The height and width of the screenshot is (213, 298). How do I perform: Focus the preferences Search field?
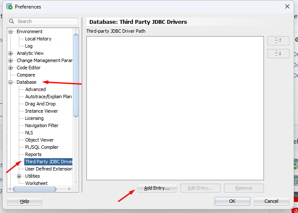point(43,21)
